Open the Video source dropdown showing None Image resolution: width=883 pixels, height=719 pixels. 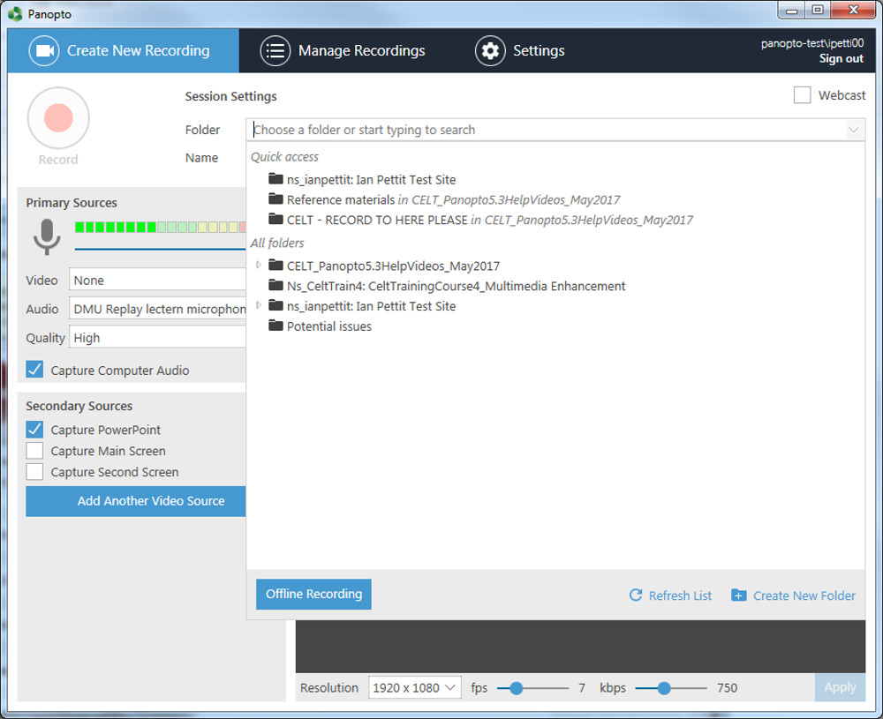click(x=157, y=280)
